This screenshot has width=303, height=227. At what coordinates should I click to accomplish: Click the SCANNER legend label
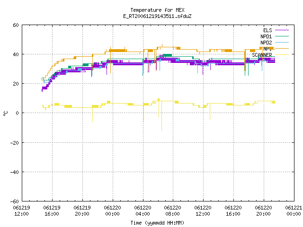pyautogui.click(x=262, y=55)
